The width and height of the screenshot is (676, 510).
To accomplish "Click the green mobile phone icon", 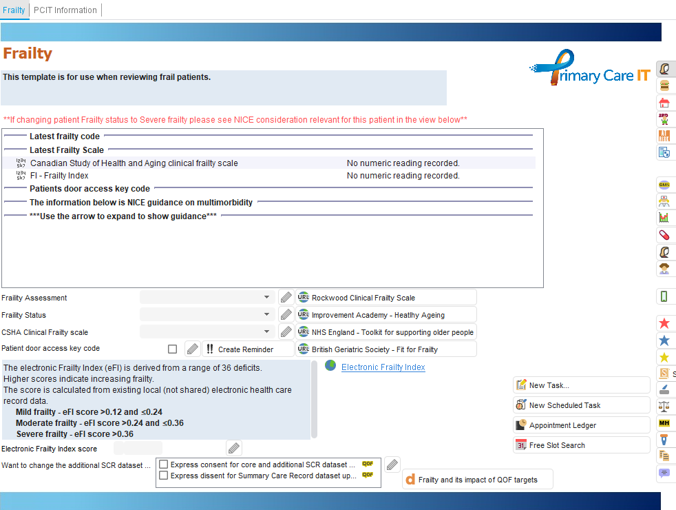I will click(664, 296).
